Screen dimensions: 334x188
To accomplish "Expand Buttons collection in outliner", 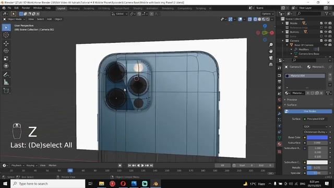I will tap(283, 32).
